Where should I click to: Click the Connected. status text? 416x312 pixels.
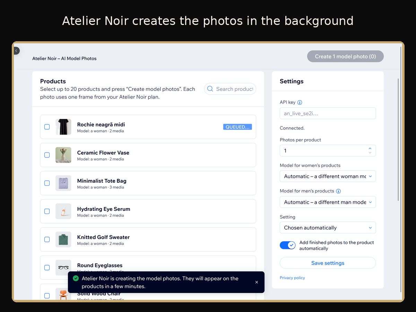click(x=292, y=128)
